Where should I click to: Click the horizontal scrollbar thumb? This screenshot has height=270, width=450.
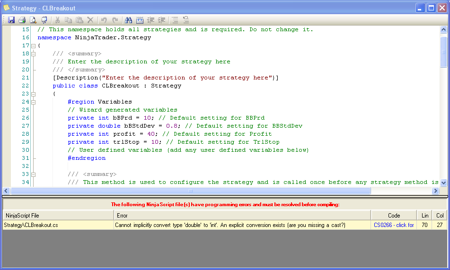[x=191, y=191]
